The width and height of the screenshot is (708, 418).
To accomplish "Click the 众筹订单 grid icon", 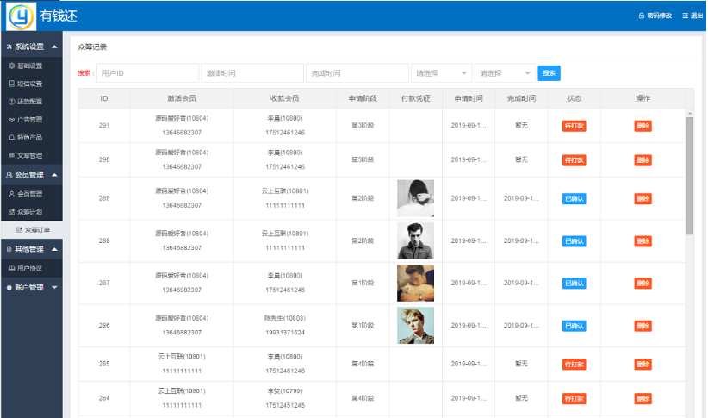I will coord(20,230).
